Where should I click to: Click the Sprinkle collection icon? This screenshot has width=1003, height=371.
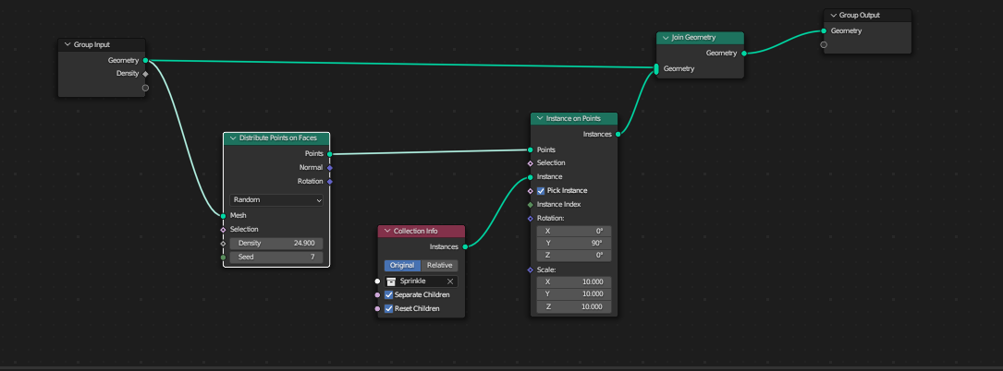pos(391,281)
